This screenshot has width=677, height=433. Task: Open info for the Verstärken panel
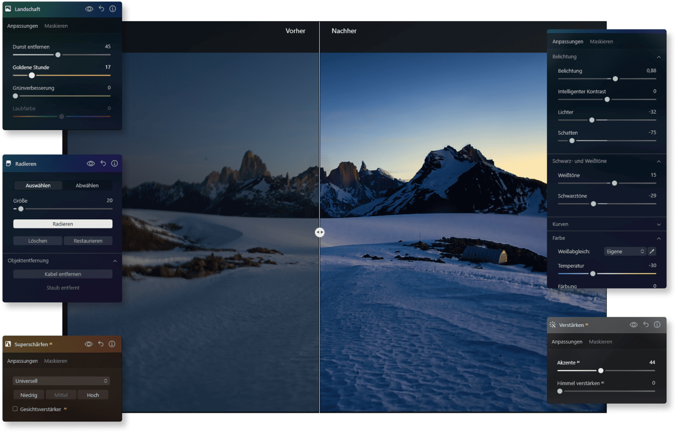tap(657, 325)
